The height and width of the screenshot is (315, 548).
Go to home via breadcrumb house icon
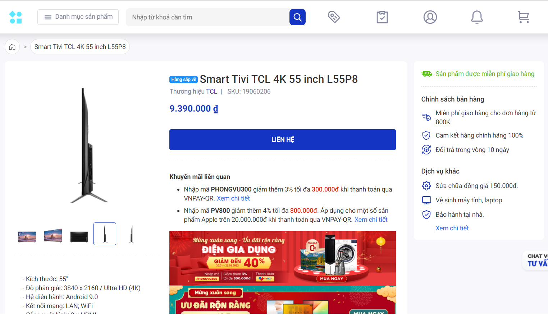pos(12,47)
